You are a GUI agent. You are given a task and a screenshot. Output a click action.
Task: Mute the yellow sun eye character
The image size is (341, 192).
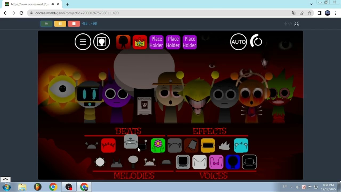point(62,89)
